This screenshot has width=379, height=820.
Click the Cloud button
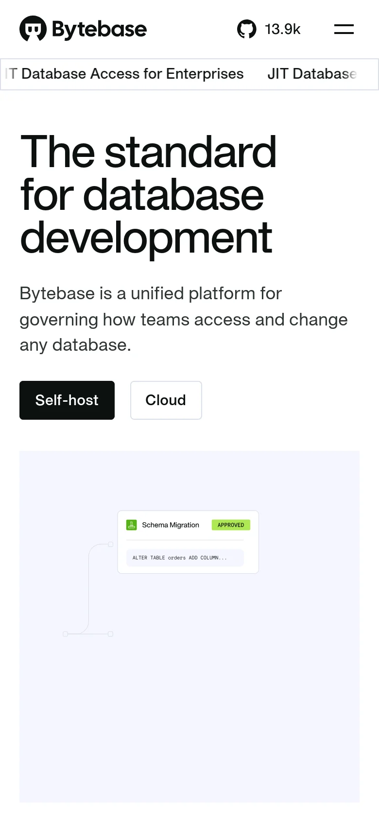tap(166, 400)
